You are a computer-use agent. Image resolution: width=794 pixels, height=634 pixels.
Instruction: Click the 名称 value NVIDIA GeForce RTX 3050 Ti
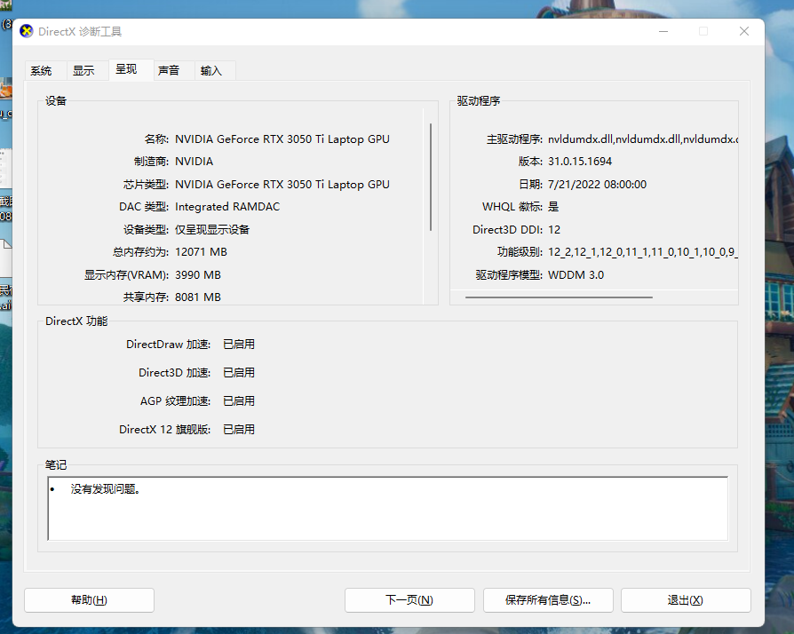tap(282, 139)
